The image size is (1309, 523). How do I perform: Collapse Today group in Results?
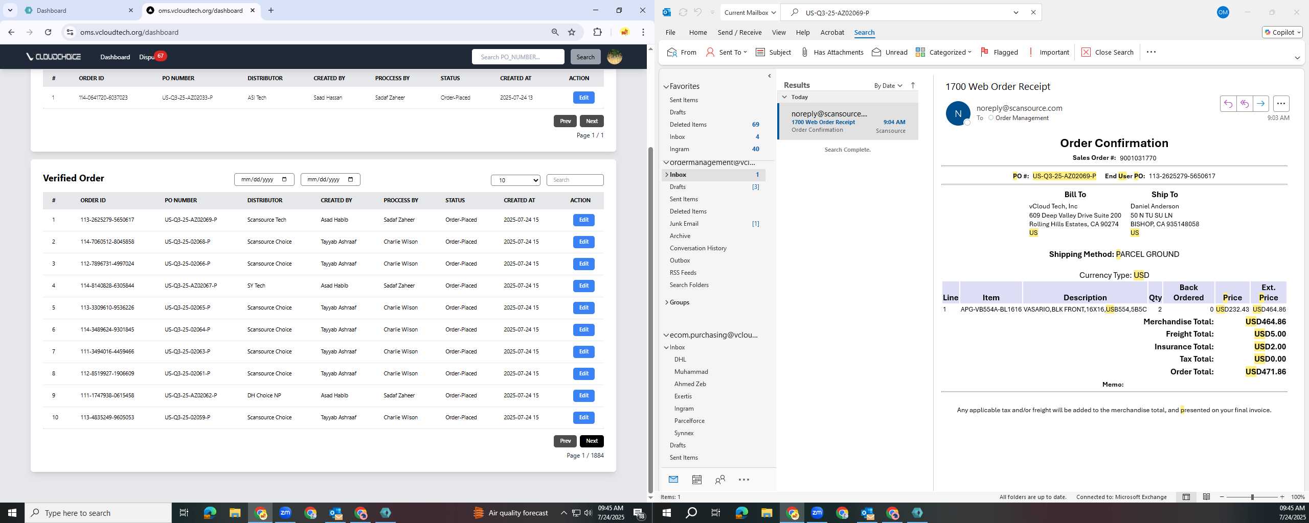click(x=784, y=97)
